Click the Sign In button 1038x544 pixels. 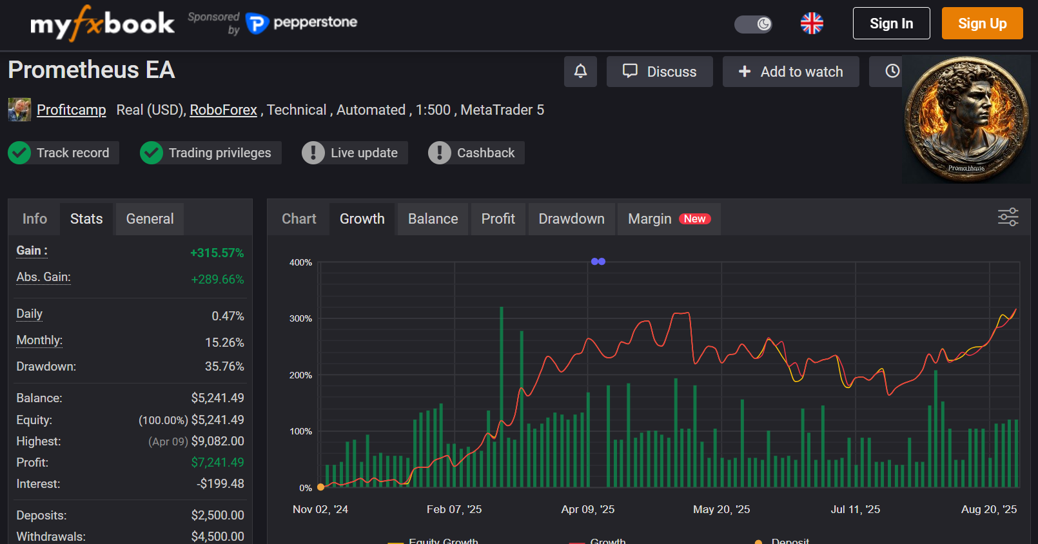tap(891, 23)
